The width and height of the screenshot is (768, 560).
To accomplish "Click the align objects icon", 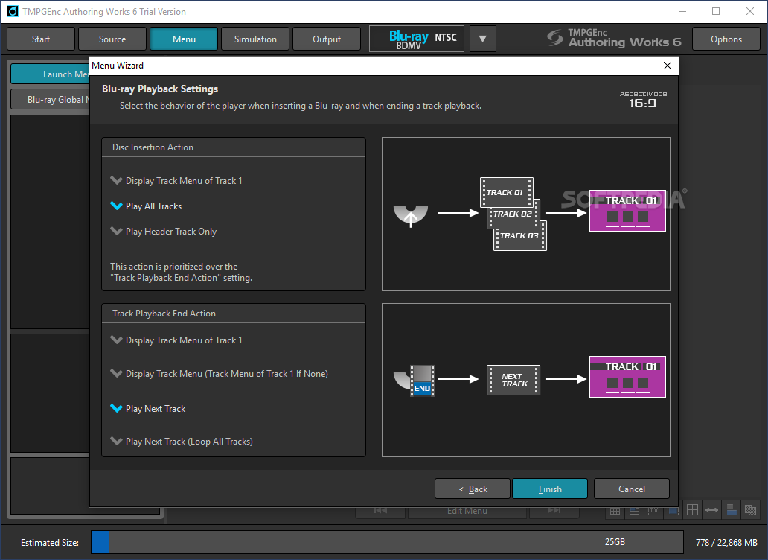I will pyautogui.click(x=731, y=510).
